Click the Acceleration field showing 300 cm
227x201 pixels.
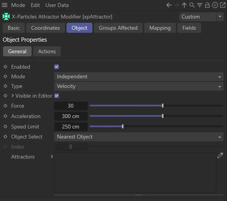[71, 116]
